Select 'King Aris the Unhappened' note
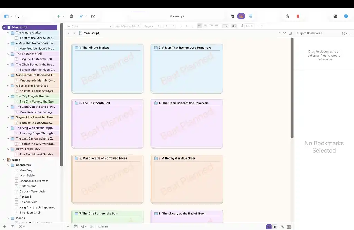The image size is (354, 230). (37, 207)
